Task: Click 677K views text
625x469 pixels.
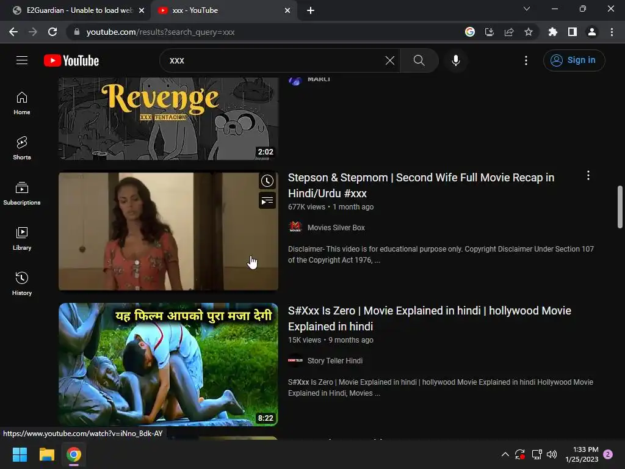Action: click(x=306, y=207)
